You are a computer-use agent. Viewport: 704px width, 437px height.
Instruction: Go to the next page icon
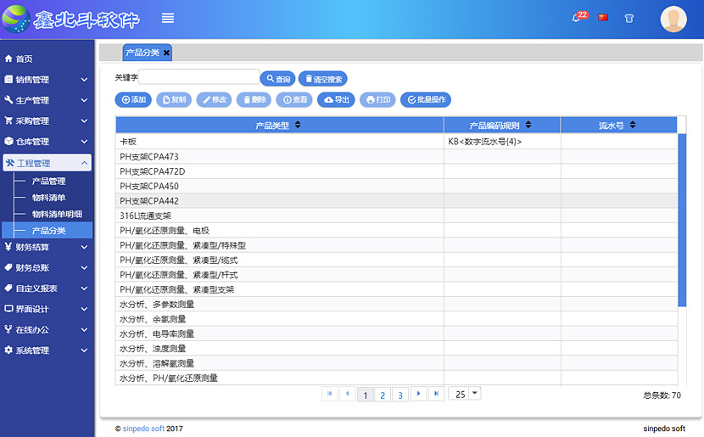[418, 394]
